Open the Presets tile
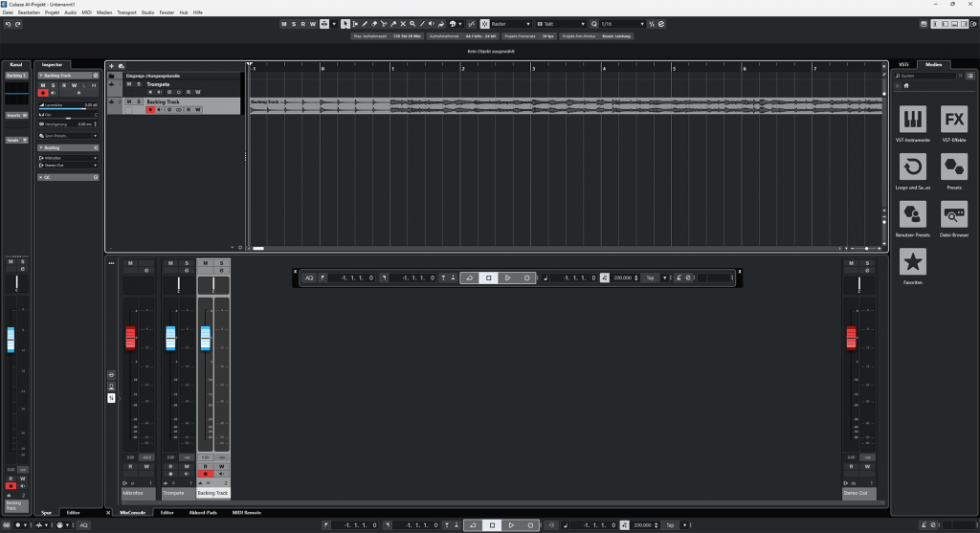980x533 pixels. tap(954, 167)
